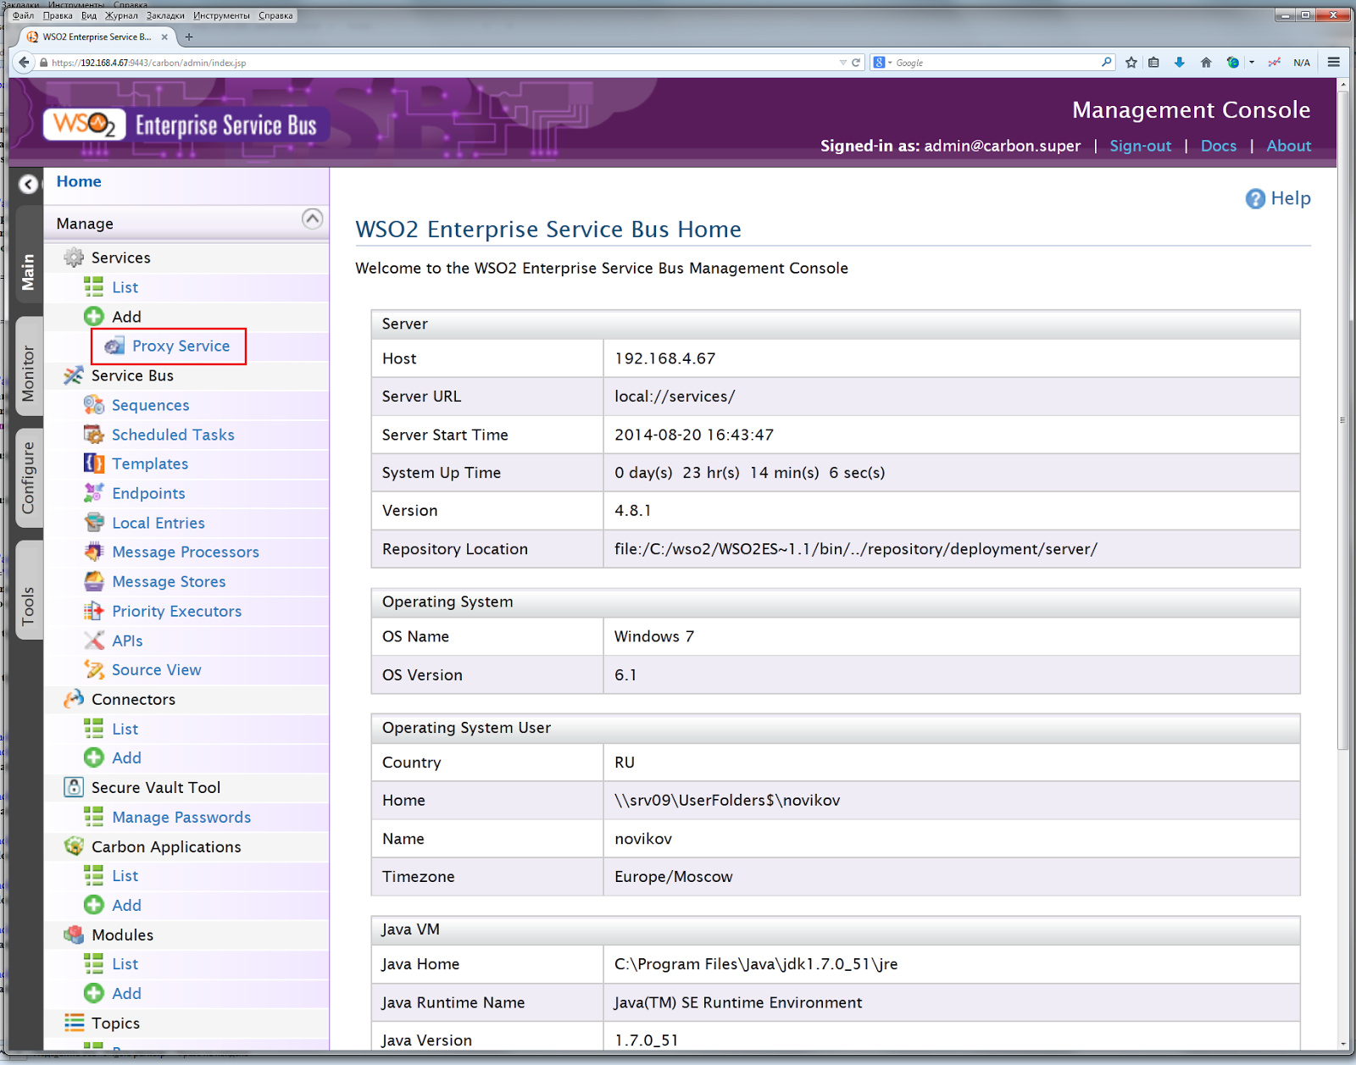Viewport: 1356px width, 1065px height.
Task: Click the Endpoints icon
Action: (94, 493)
